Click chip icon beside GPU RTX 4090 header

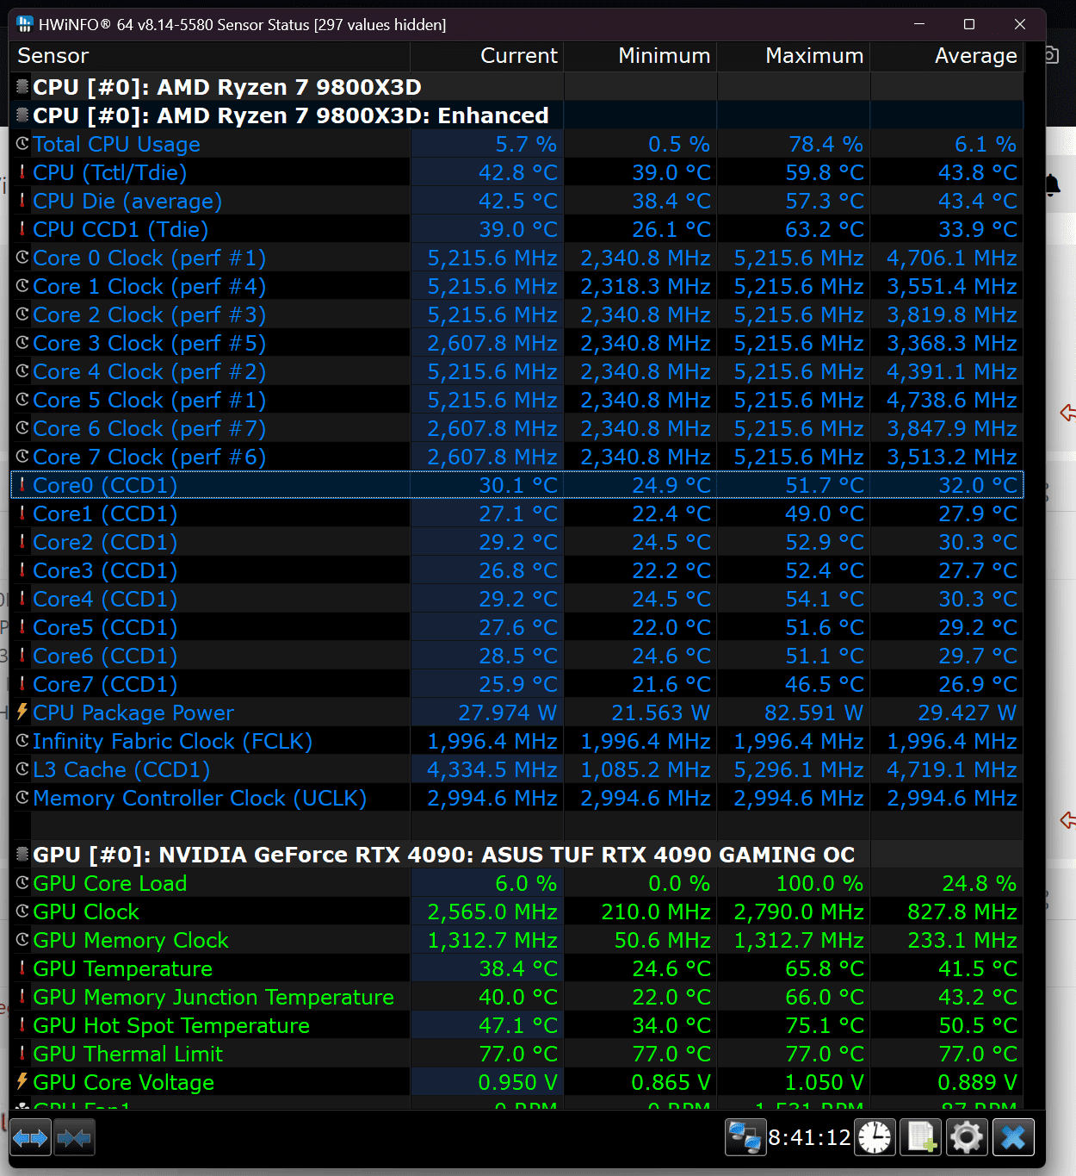pyautogui.click(x=22, y=854)
